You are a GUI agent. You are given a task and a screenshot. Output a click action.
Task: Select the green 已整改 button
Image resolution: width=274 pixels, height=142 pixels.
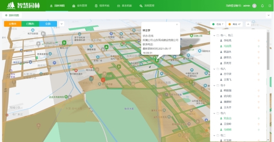30,24
